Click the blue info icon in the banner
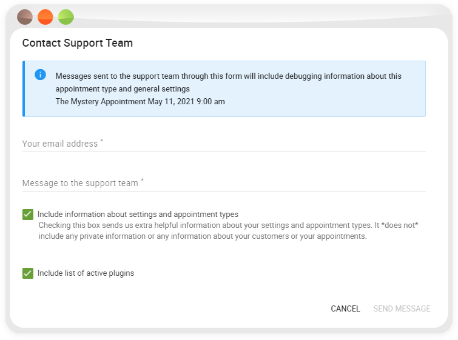Screen dimensions: 458x340 click(x=40, y=75)
